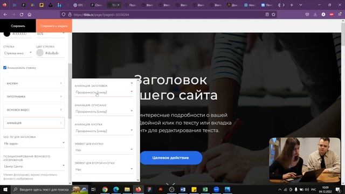Reload the page with refresh icon
345x194 pixels.
point(22,15)
